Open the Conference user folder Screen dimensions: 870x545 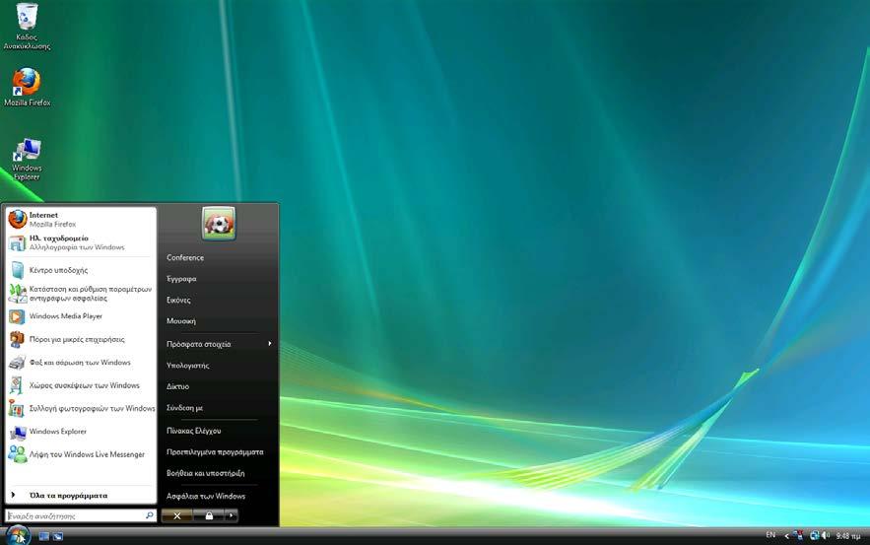(219, 257)
